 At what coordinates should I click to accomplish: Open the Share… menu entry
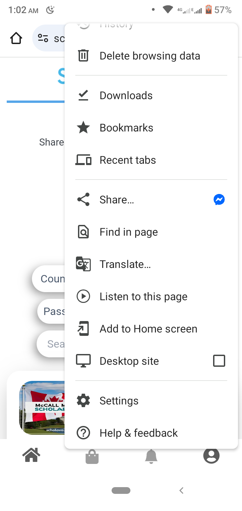pos(117,200)
